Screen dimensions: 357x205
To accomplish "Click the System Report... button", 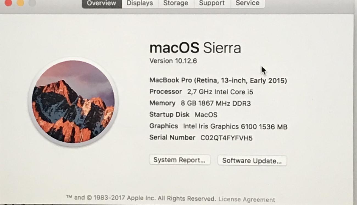I will tap(180, 160).
